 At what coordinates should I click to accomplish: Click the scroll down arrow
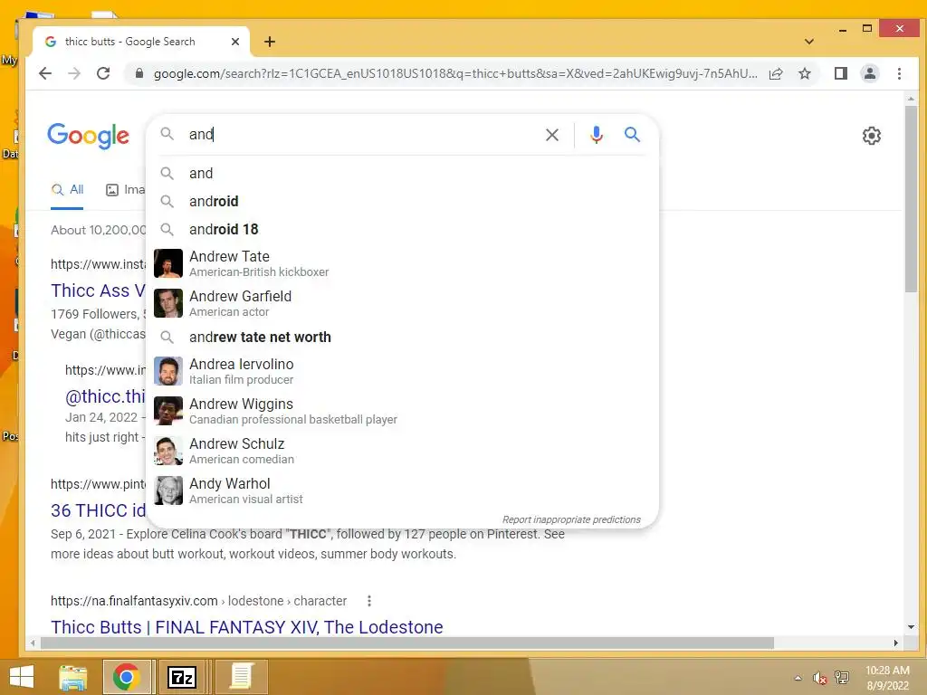coord(911,627)
